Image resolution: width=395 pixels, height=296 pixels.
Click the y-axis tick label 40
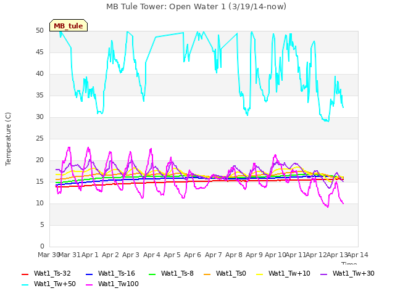(39, 74)
